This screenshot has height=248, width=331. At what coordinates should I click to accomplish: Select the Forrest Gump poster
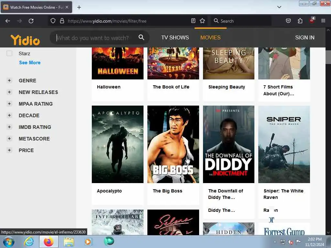click(x=284, y=229)
